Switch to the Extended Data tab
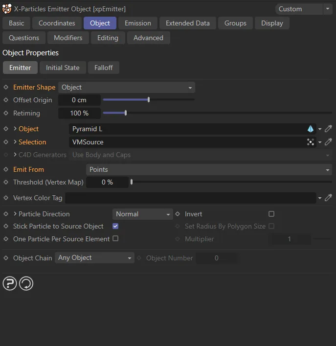The width and height of the screenshot is (336, 346). (x=188, y=23)
